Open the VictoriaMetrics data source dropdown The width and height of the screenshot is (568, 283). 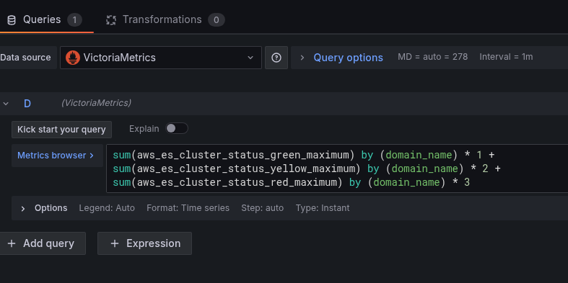tap(161, 58)
